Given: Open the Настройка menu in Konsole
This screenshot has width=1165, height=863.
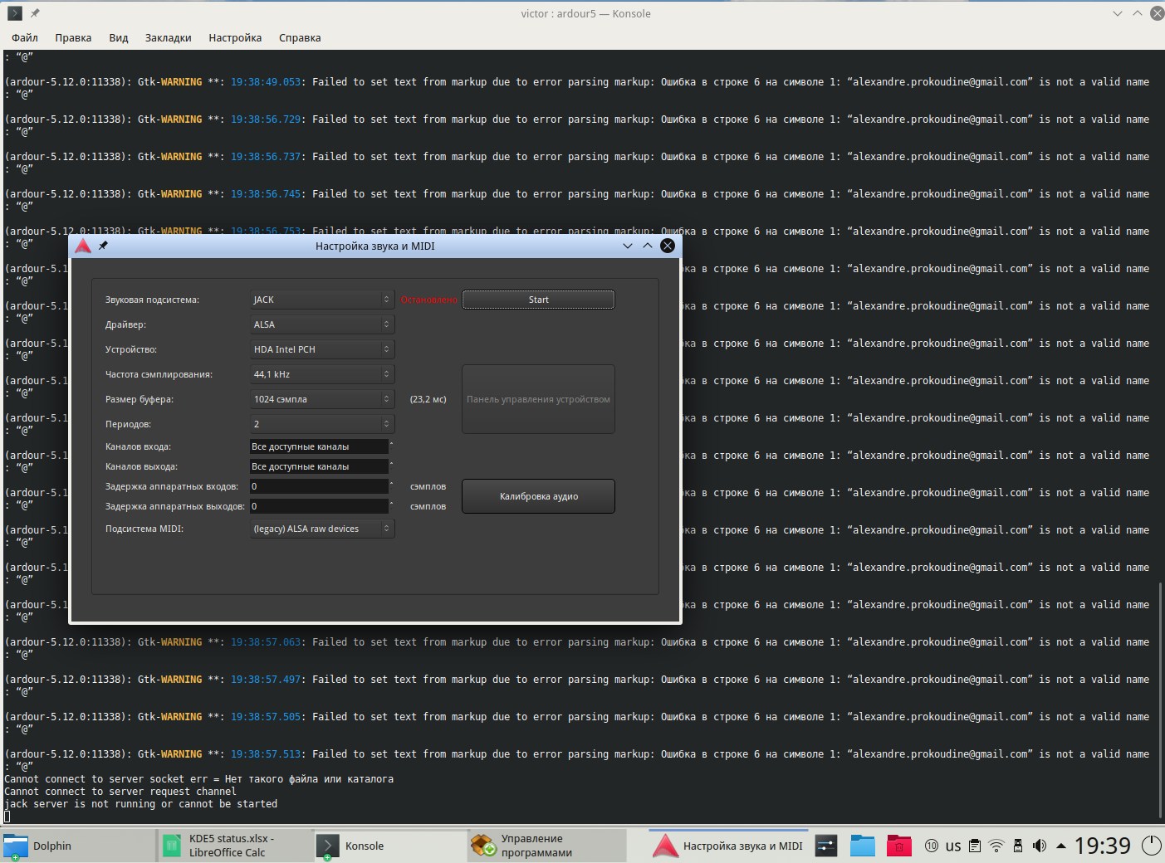Looking at the screenshot, I should [235, 37].
